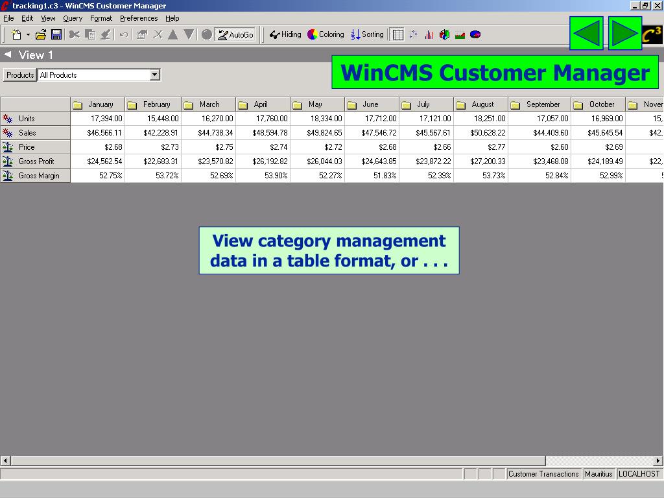Expand the June folder column
Screen dimensions: 664x498
[x=352, y=104]
